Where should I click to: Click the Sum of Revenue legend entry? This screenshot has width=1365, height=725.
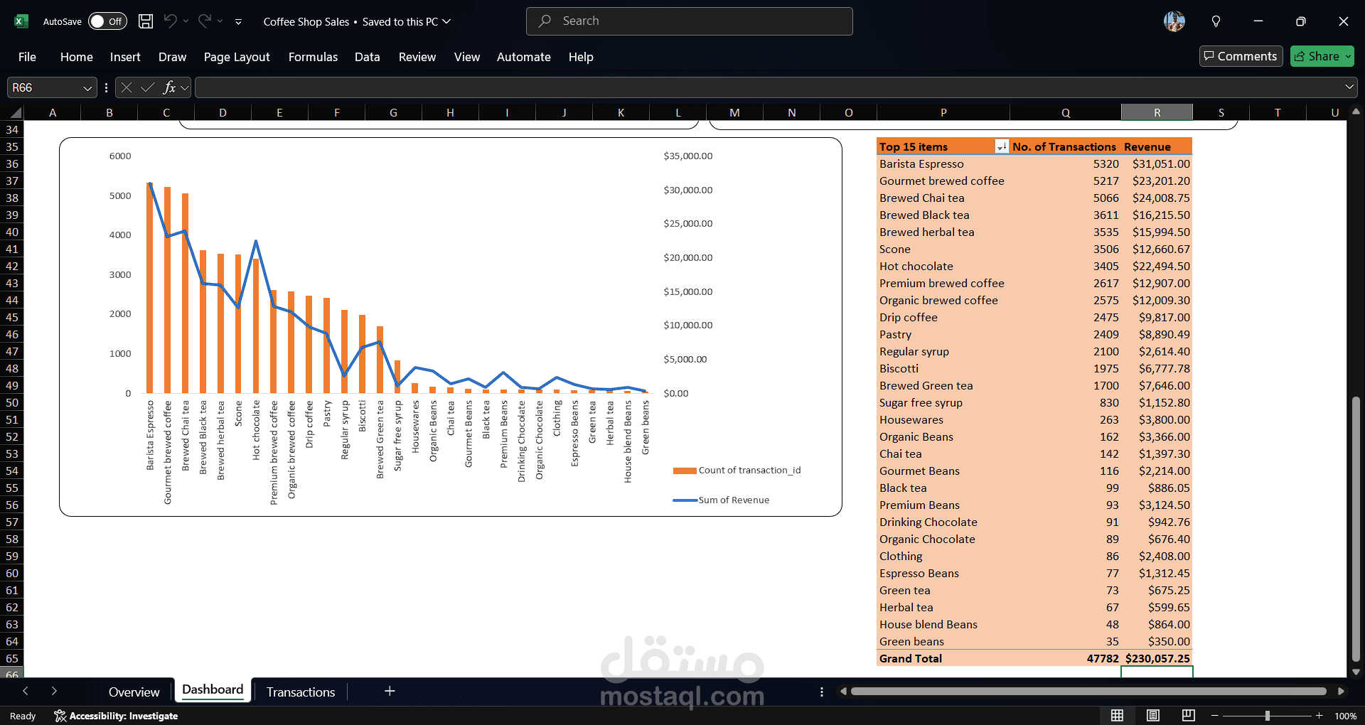click(721, 500)
